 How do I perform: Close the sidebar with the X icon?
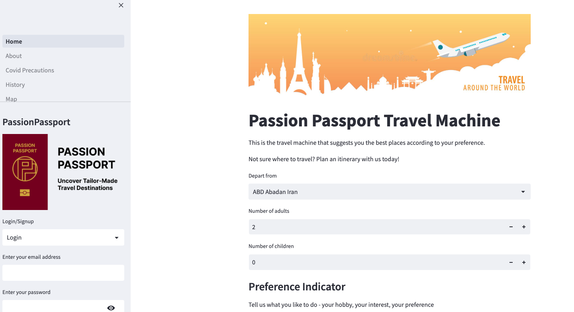pyautogui.click(x=121, y=5)
